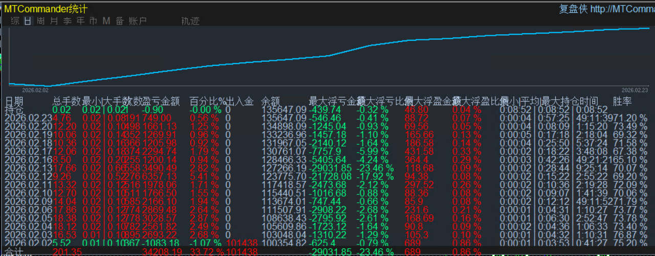The height and width of the screenshot is (256, 655).
Task: Click balance value 127266.19
Action: tap(284, 168)
